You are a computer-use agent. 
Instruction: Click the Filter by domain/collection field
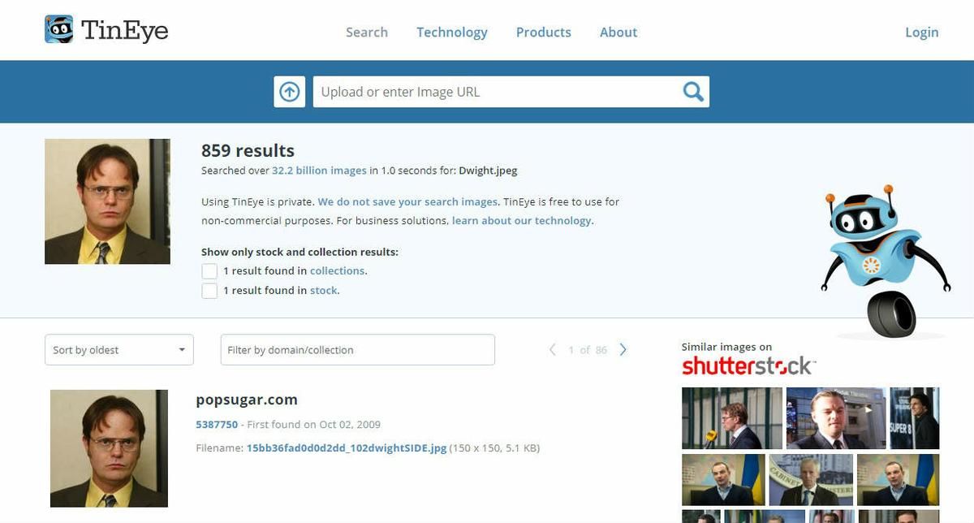(358, 350)
